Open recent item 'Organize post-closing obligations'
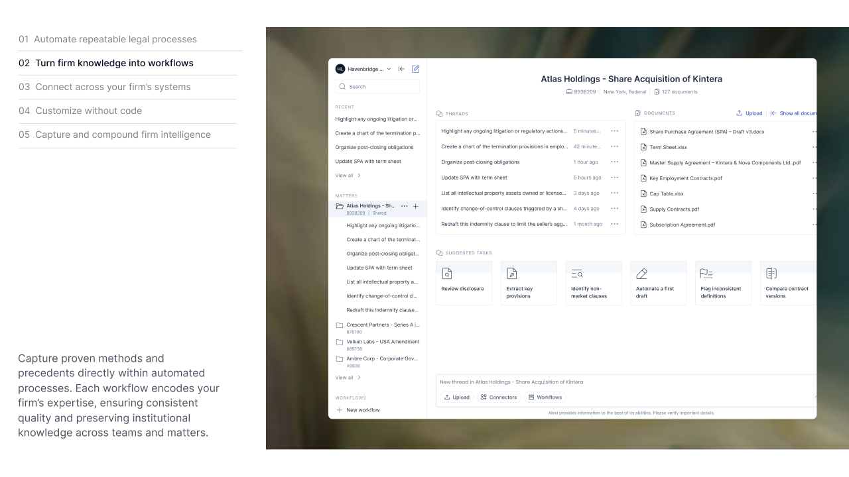Image resolution: width=849 pixels, height=477 pixels. [x=374, y=147]
